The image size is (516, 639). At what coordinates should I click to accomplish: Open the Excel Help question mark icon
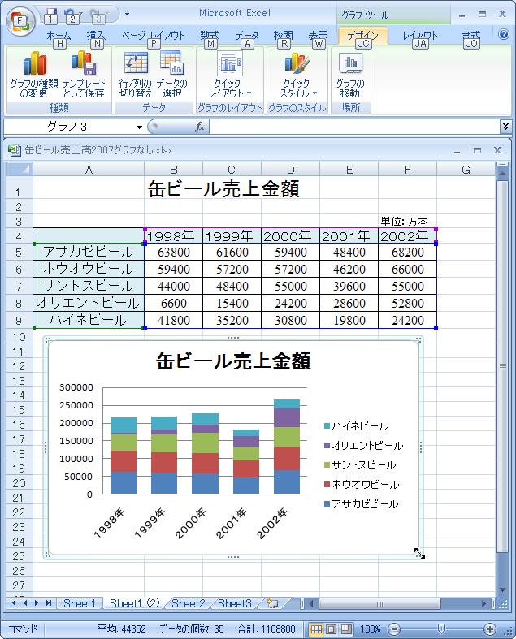504,35
